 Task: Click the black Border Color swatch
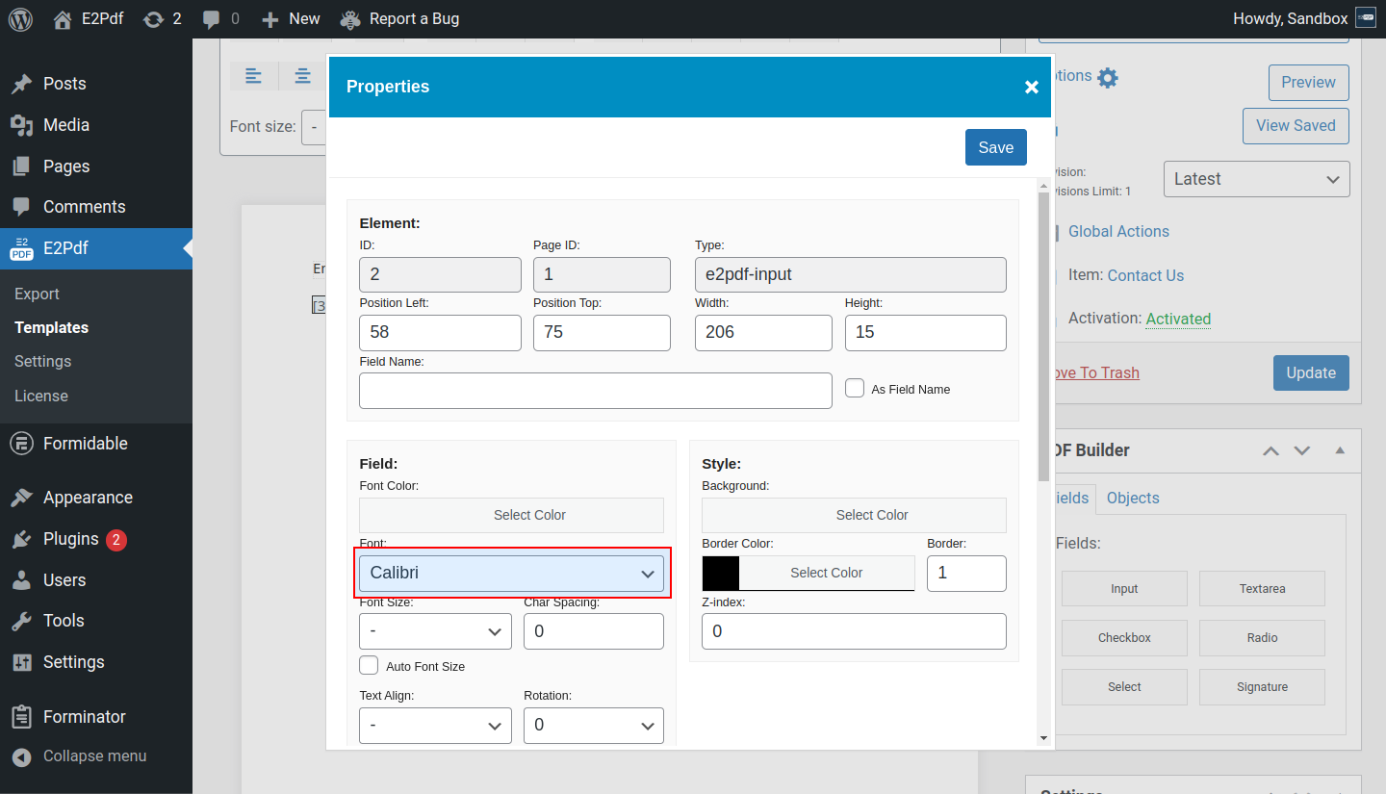tap(721, 573)
